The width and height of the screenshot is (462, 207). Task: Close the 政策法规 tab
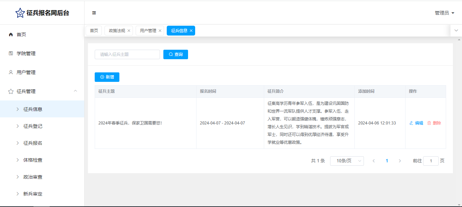click(129, 31)
